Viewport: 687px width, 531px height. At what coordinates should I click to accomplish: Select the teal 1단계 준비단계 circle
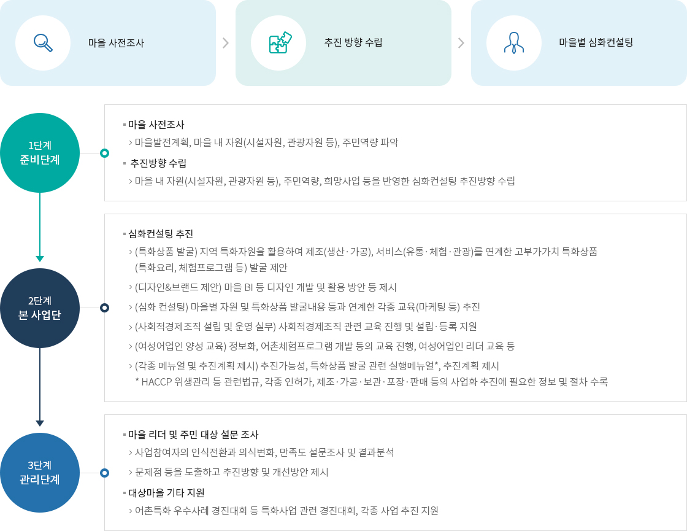[x=40, y=153]
